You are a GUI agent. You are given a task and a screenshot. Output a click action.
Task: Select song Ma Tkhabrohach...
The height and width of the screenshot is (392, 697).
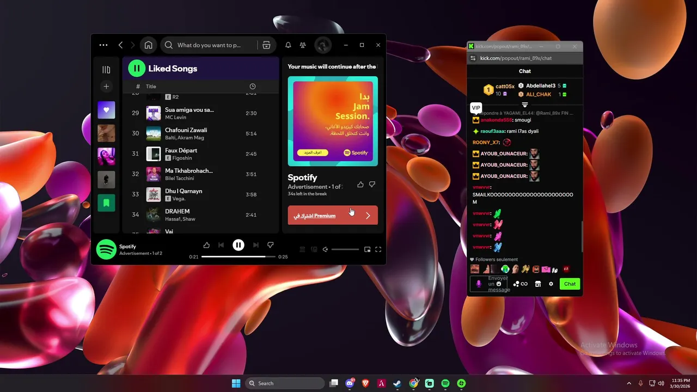pyautogui.click(x=200, y=174)
